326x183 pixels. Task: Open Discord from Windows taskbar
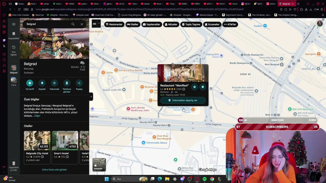coord(182,179)
